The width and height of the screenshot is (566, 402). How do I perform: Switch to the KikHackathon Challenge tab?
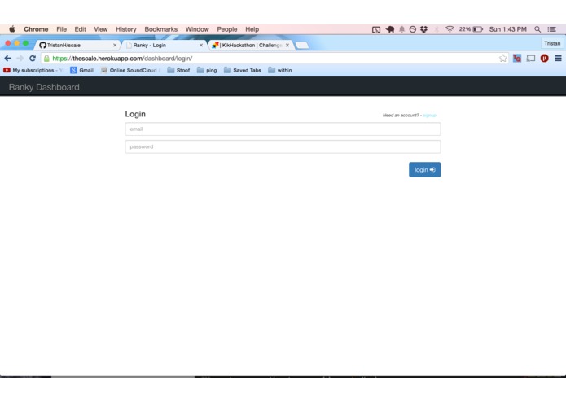(x=250, y=45)
